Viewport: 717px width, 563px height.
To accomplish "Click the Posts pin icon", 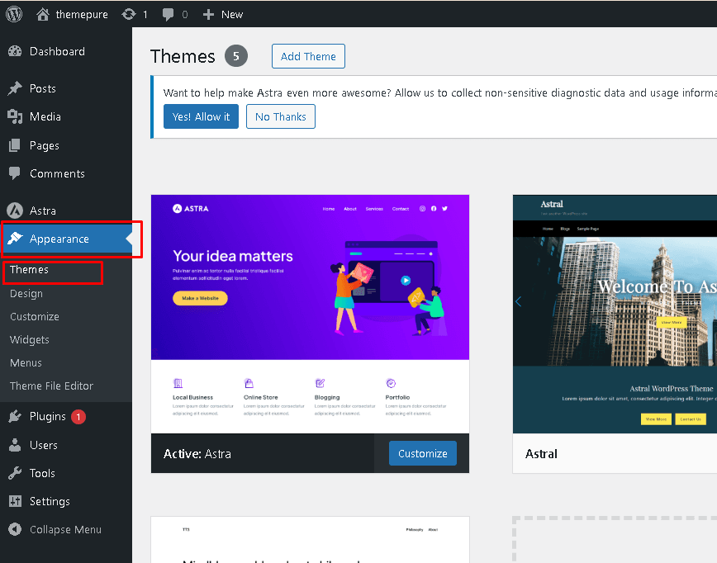I will pyautogui.click(x=15, y=88).
